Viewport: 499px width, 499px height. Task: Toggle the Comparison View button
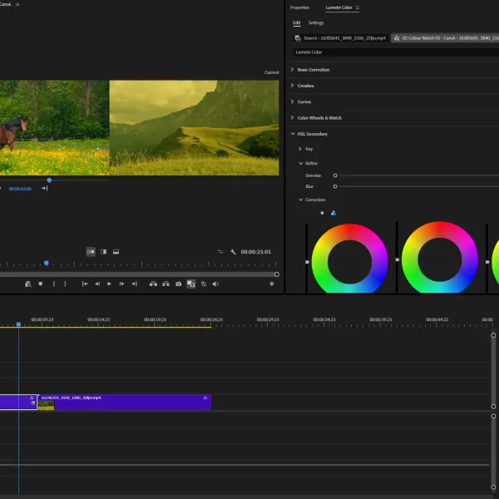[x=191, y=284]
